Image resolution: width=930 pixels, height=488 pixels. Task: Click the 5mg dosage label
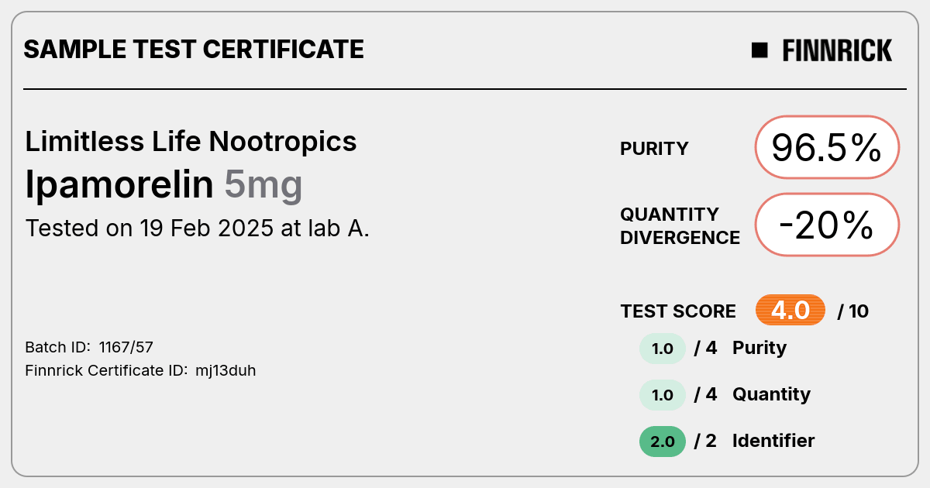[263, 187]
